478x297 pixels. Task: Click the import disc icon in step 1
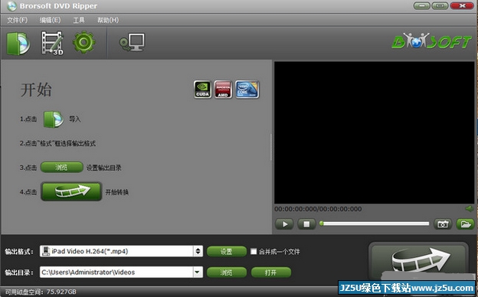click(x=54, y=119)
